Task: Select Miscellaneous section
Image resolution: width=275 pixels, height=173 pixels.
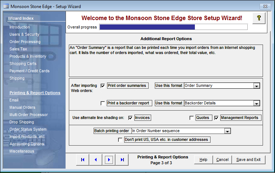Action: tap(22, 151)
